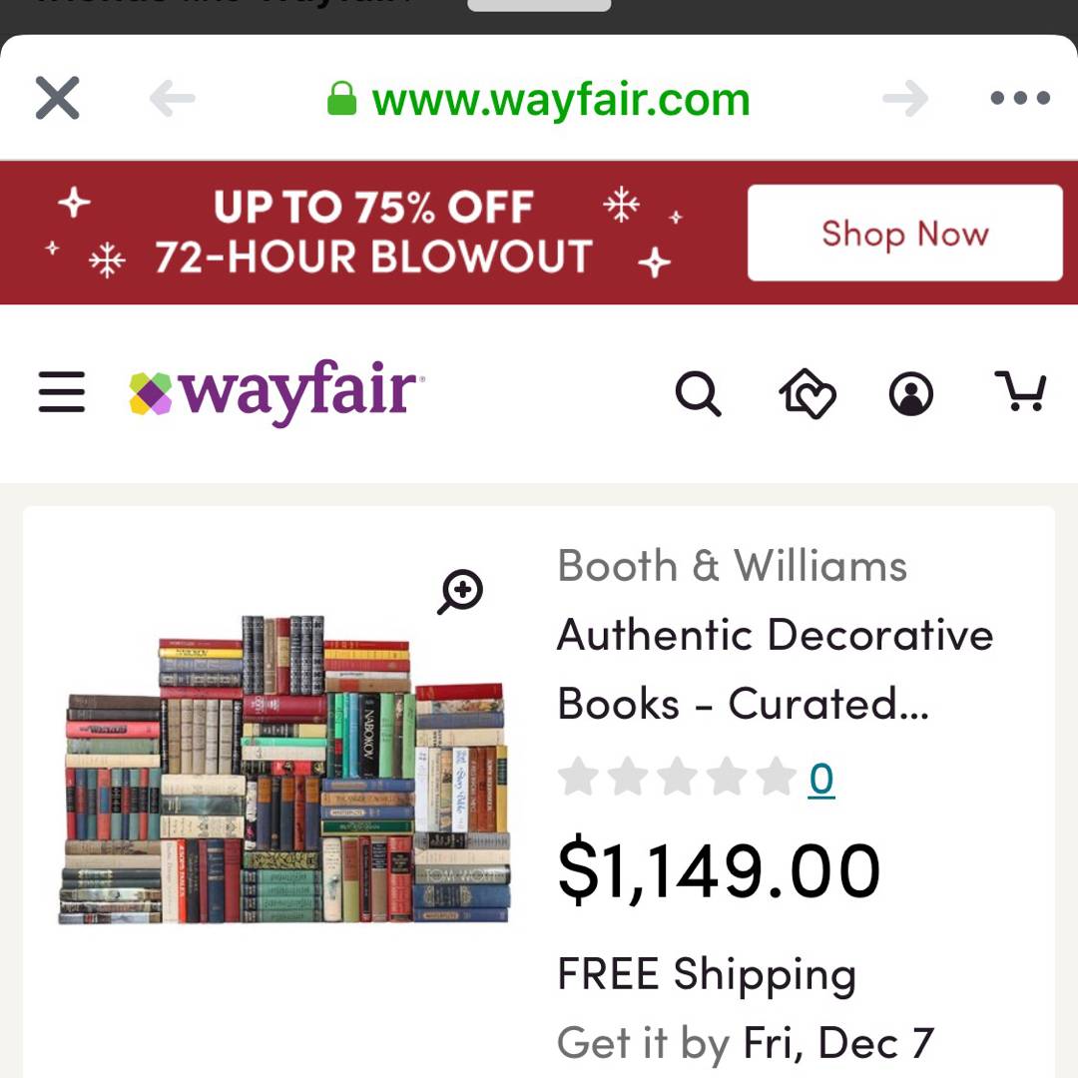Tap the green padlock security icon

(341, 98)
